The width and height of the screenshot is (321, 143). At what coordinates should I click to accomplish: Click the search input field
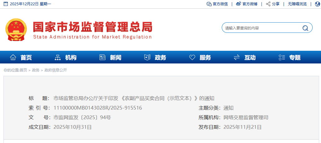tap(261, 28)
